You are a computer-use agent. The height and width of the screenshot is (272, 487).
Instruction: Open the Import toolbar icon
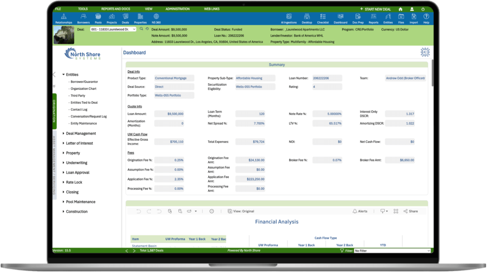click(414, 19)
